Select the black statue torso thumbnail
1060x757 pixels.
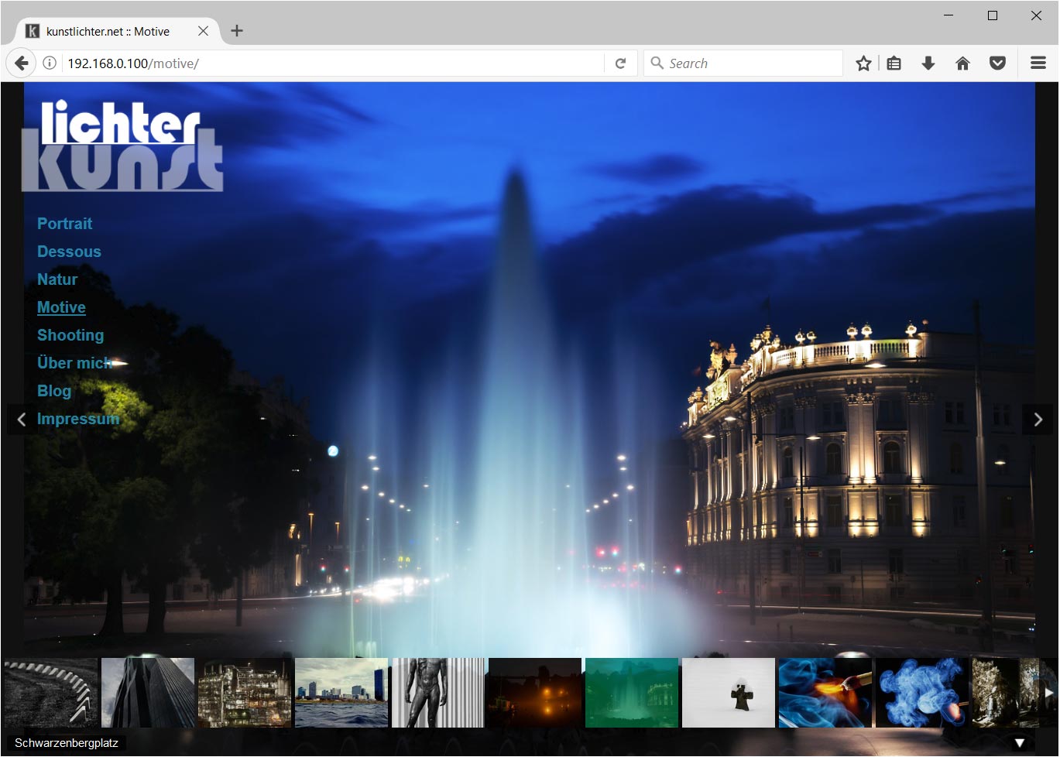point(438,693)
